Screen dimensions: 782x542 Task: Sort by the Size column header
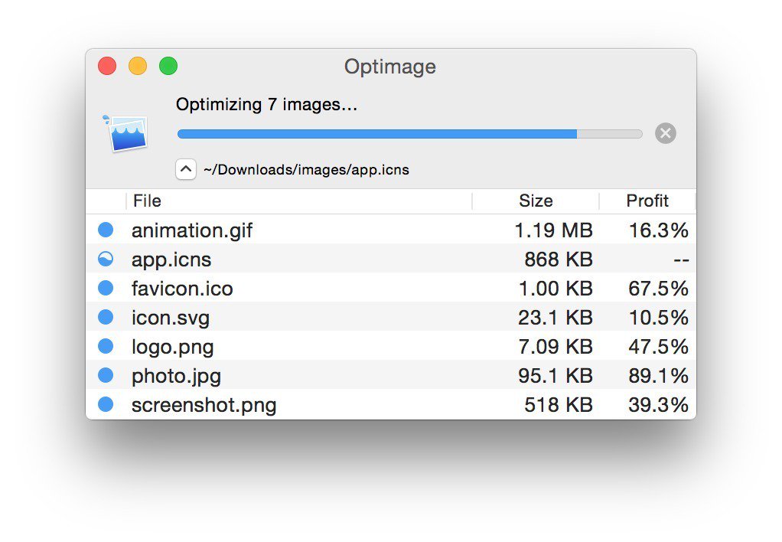click(535, 201)
